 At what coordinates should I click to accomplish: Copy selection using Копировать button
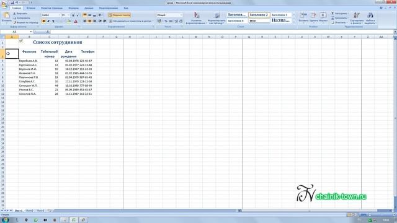point(21,18)
